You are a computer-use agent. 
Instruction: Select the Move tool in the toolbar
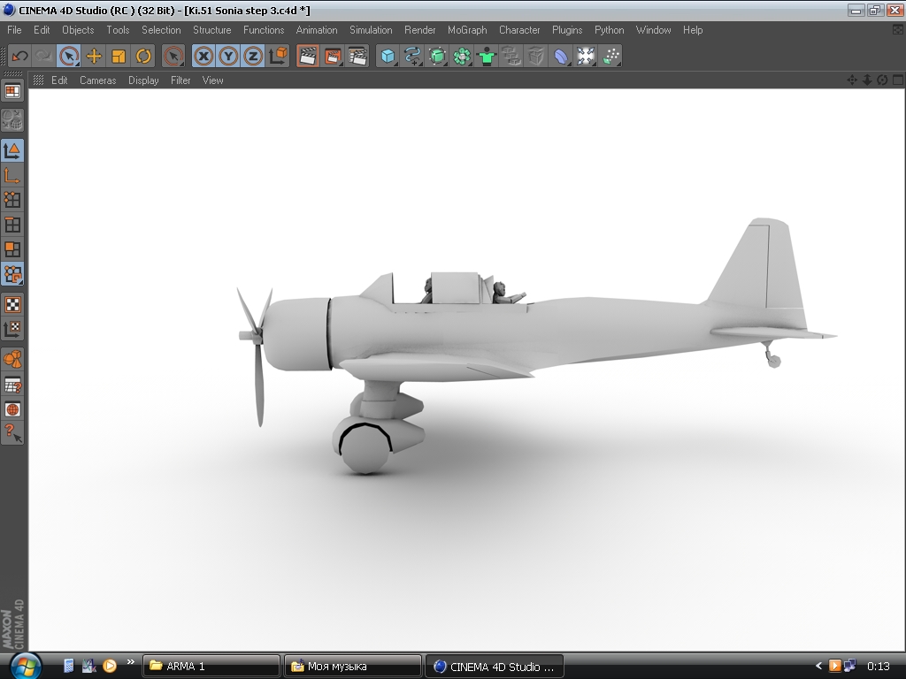(94, 56)
